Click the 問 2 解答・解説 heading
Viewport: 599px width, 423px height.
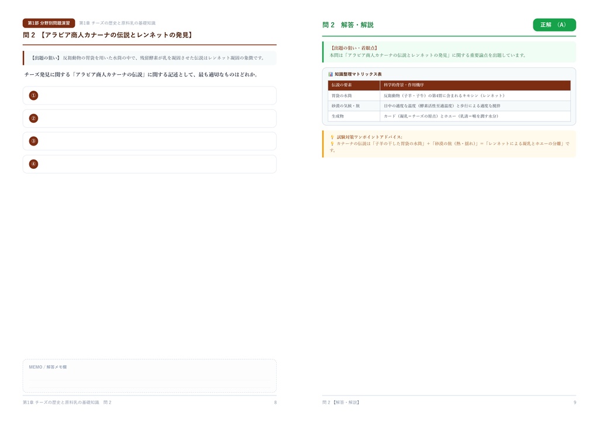(x=347, y=25)
